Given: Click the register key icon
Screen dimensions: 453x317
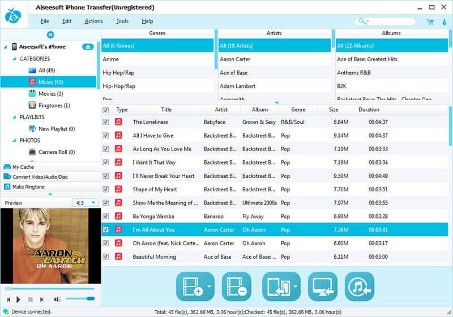Looking at the screenshot, I should point(445,22).
